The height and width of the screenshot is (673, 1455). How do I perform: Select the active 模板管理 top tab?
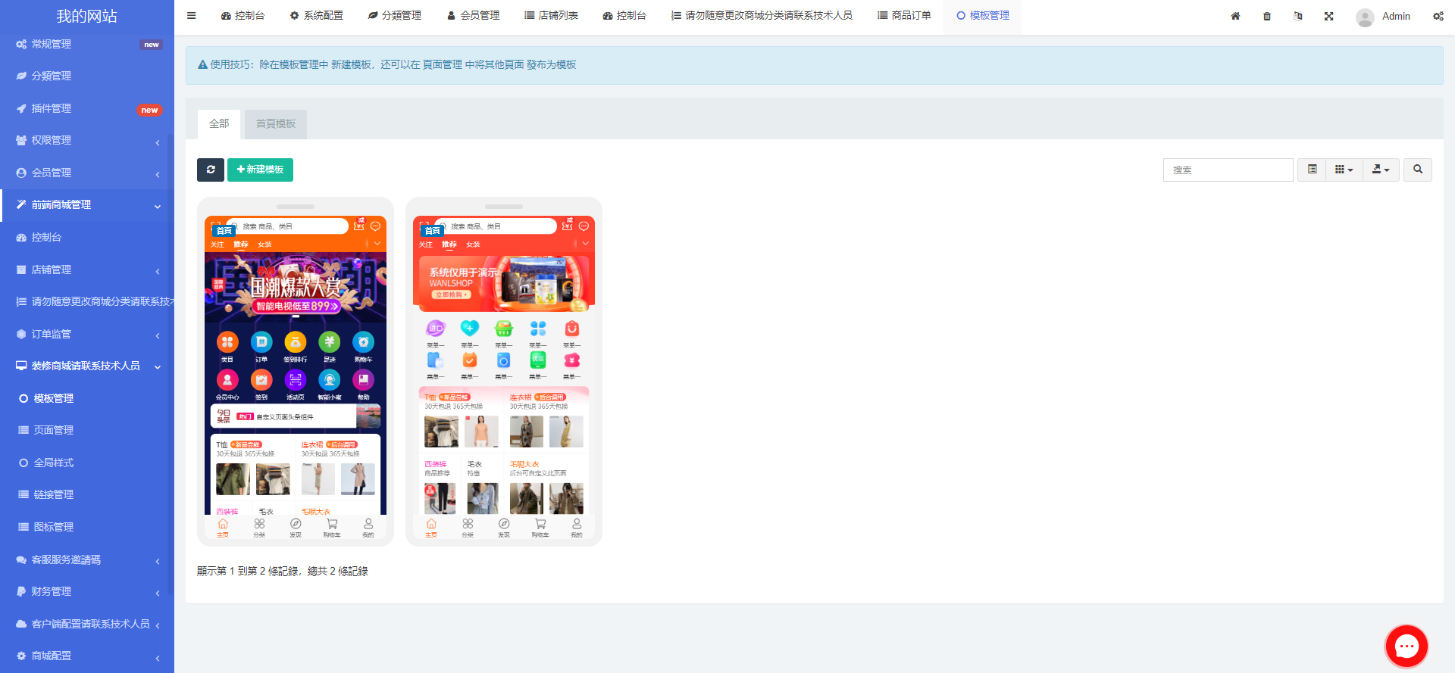983,16
